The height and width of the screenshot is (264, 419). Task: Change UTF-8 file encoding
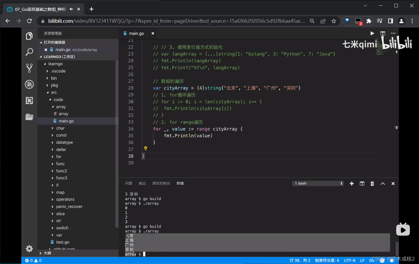pyautogui.click(x=350, y=260)
